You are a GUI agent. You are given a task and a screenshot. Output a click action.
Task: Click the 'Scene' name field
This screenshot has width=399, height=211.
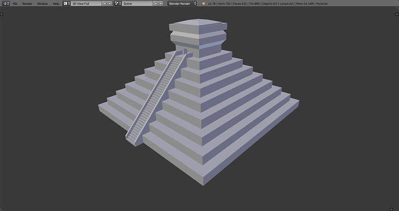(x=138, y=3)
